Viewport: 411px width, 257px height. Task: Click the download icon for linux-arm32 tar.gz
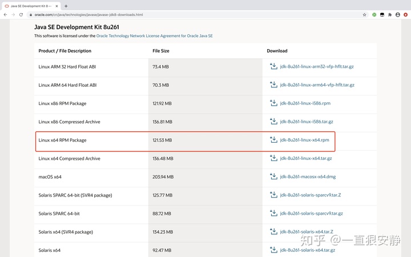[273, 66]
